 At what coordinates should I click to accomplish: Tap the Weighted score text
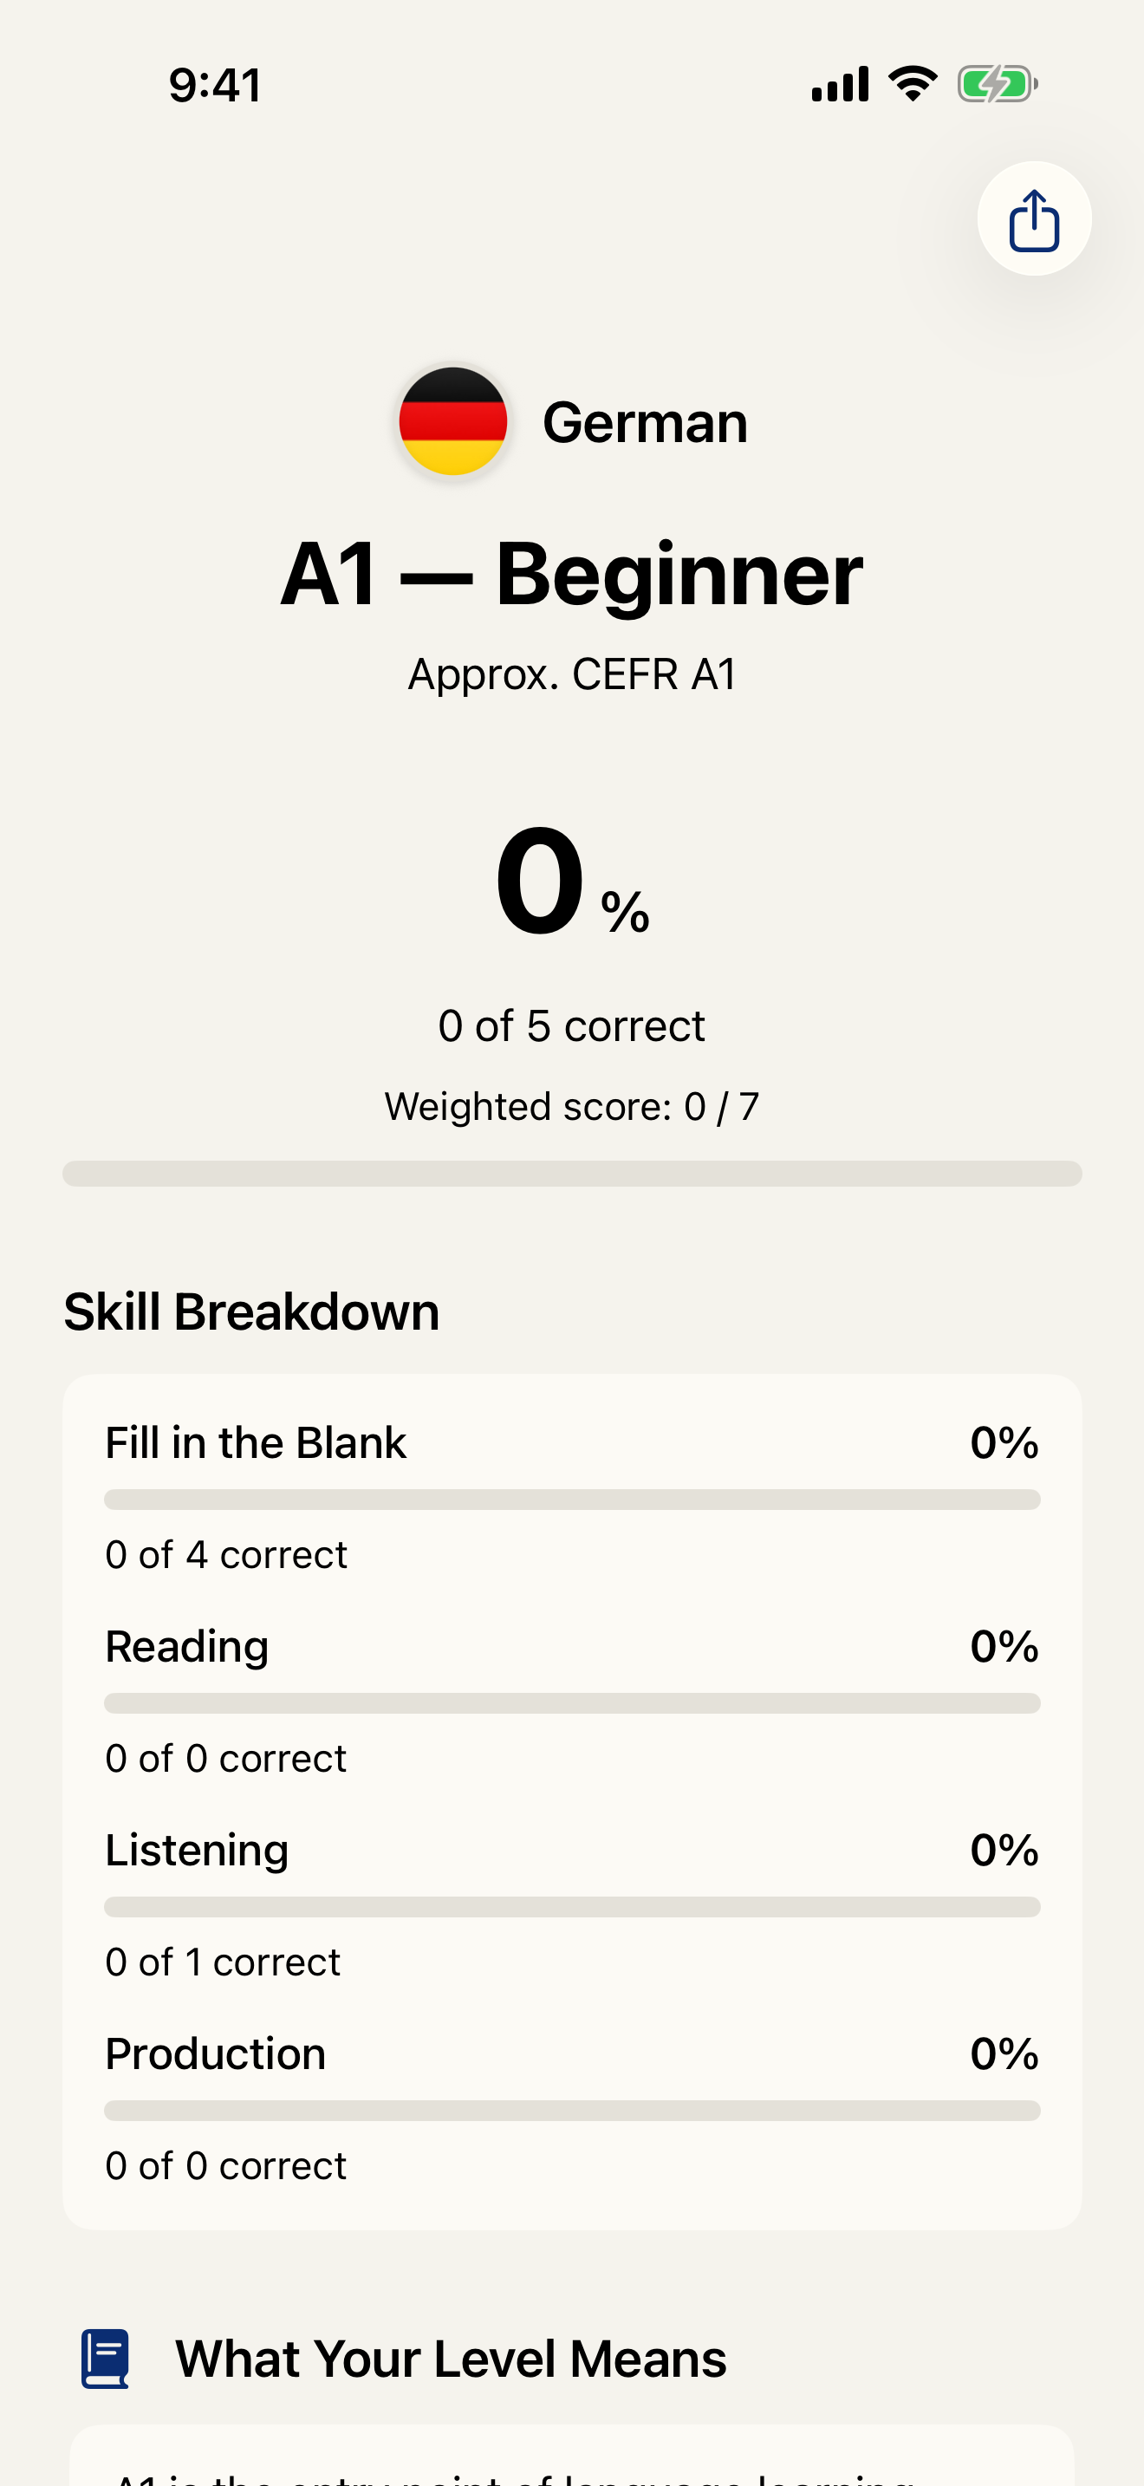coord(572,1106)
